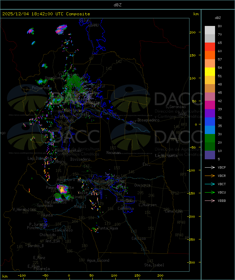Pick the light gray 70-80 dBZ swatch

pos(210,30)
